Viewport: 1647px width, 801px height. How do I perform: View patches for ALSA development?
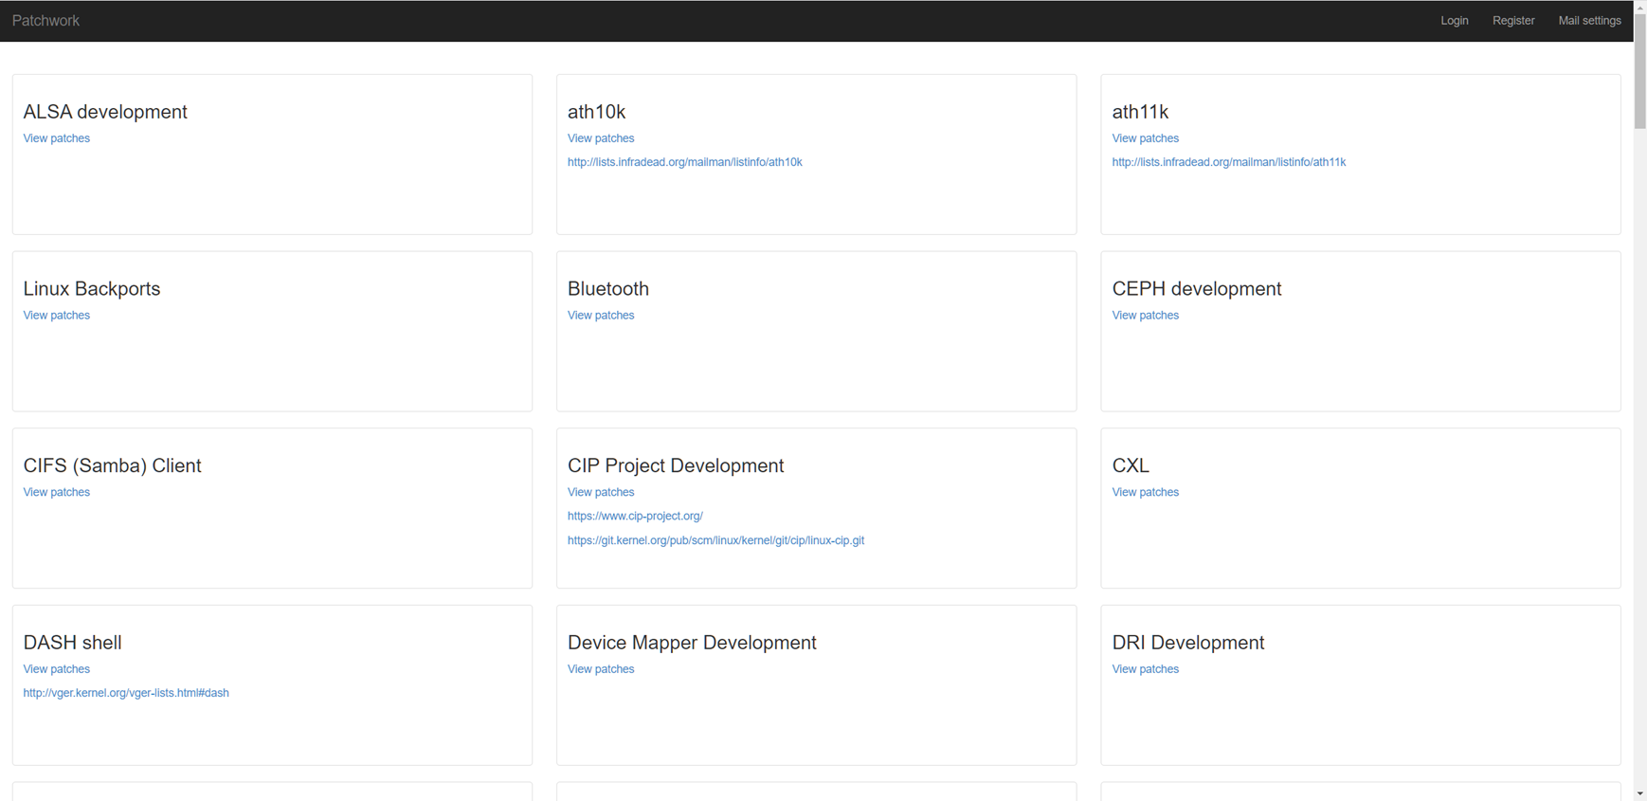pos(57,138)
